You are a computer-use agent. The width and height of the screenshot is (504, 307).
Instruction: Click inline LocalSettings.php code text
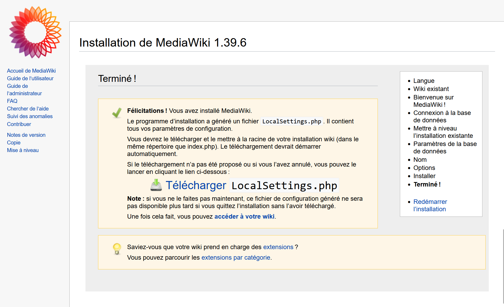(292, 121)
